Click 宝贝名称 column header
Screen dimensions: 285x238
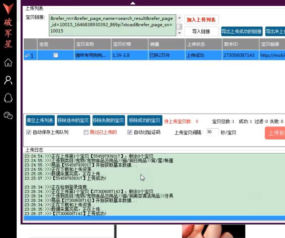coord(92,44)
